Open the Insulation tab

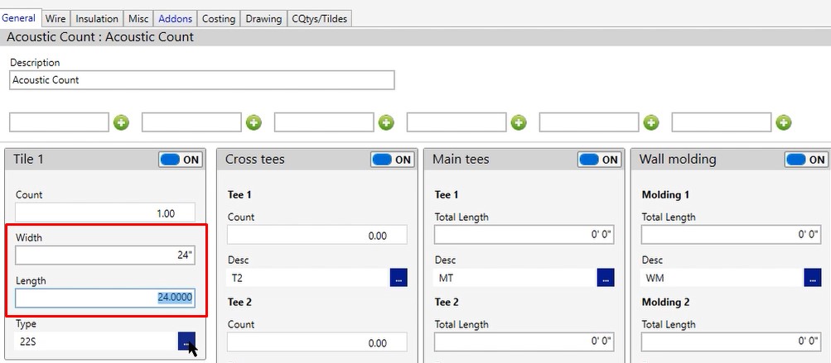(x=97, y=18)
